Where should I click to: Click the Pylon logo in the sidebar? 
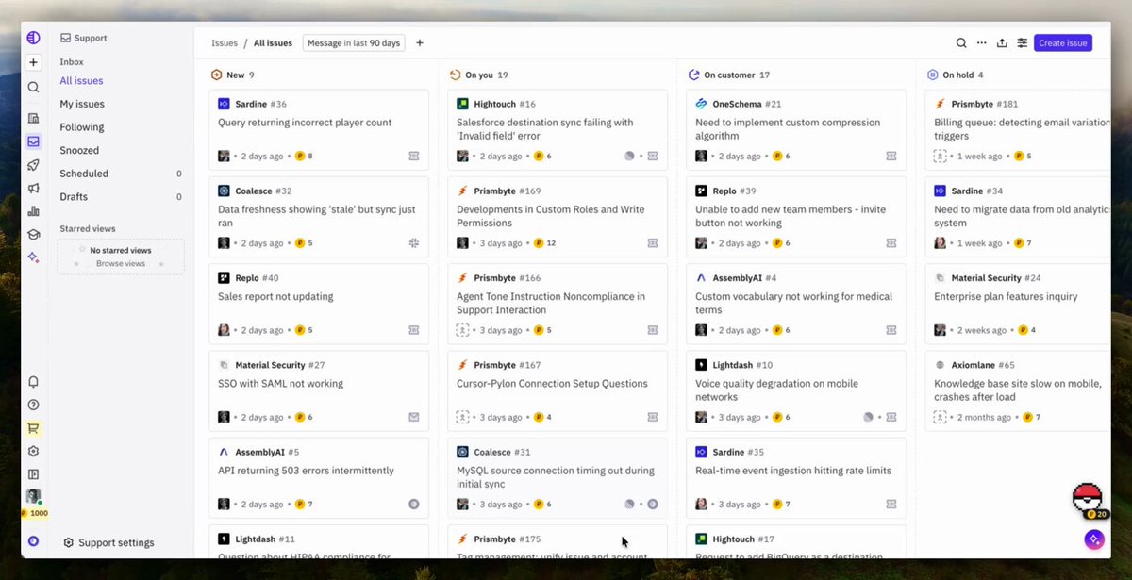coord(33,38)
